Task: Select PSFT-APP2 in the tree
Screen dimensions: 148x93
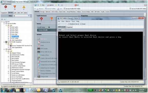Action: [15, 29]
